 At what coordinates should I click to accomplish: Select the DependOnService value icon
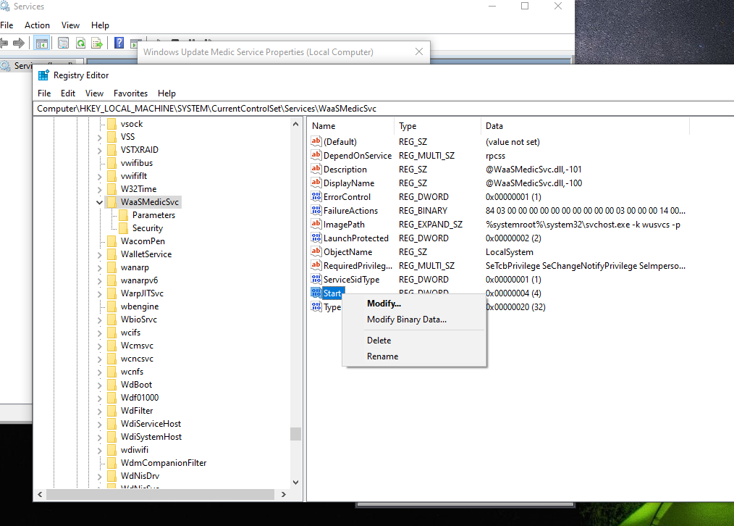click(316, 155)
